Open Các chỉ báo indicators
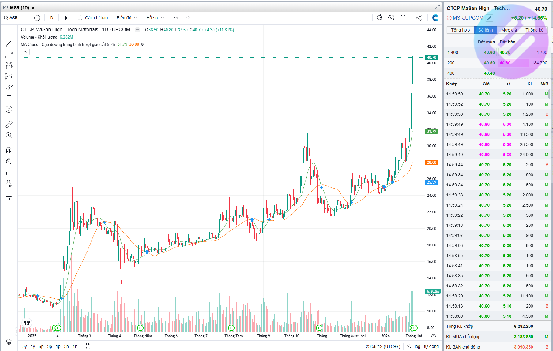The image size is (553, 351). point(93,18)
